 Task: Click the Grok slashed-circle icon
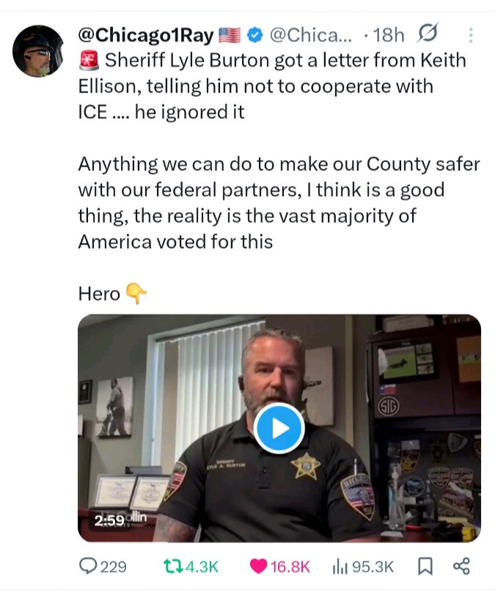(x=428, y=34)
